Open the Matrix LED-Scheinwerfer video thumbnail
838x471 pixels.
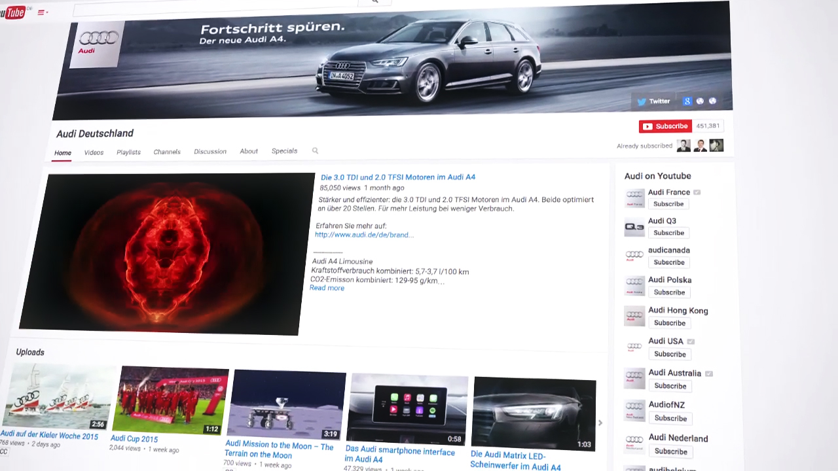click(534, 414)
